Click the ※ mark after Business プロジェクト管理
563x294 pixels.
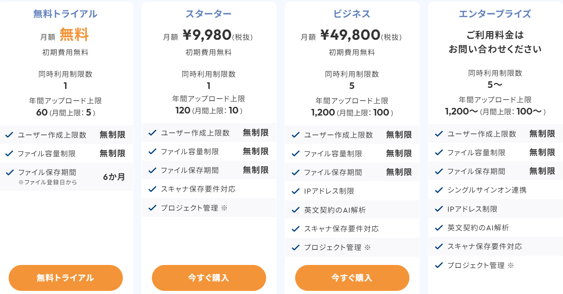tap(367, 247)
